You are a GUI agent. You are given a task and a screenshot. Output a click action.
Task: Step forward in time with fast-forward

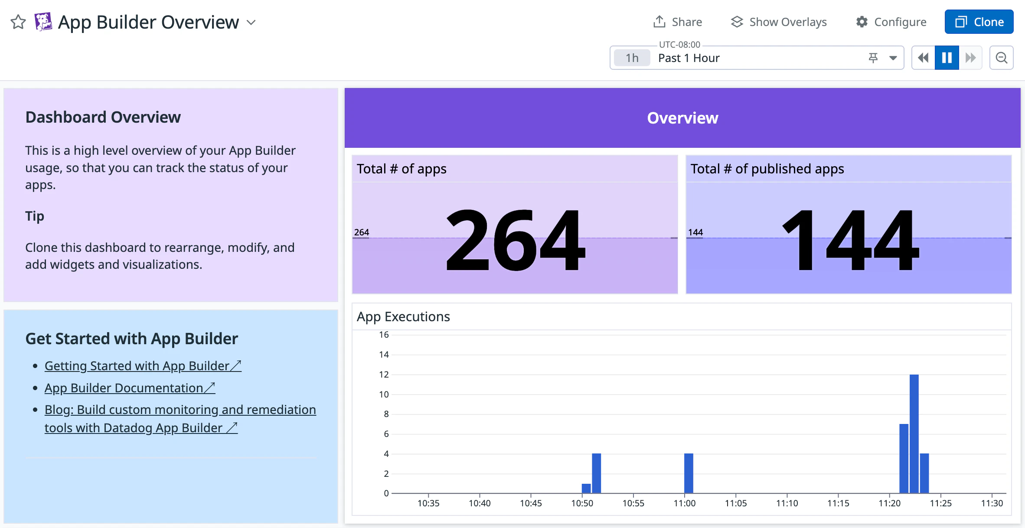(x=970, y=58)
